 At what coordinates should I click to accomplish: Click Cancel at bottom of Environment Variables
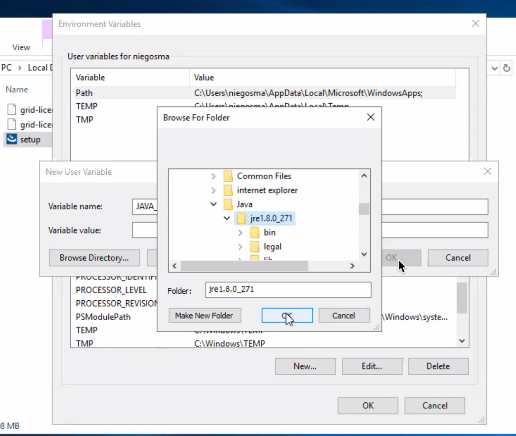tap(435, 406)
